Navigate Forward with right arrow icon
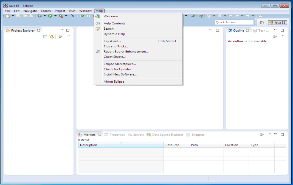This screenshot has height=185, width=293. 248,16
